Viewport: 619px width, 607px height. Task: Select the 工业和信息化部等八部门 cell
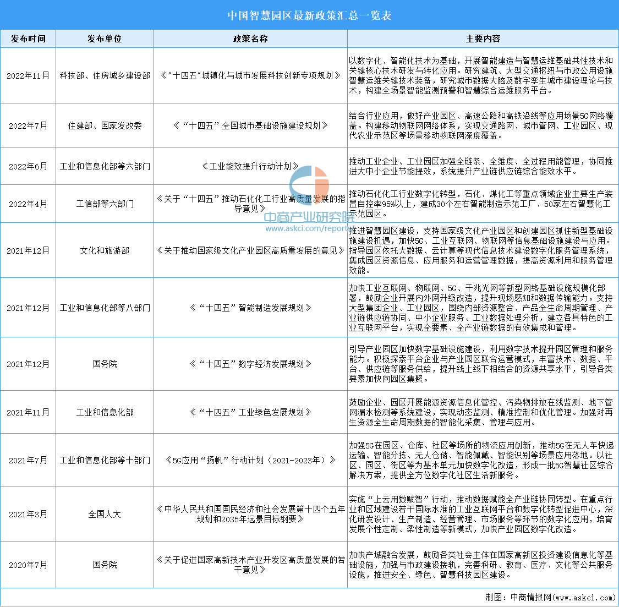pos(105,308)
